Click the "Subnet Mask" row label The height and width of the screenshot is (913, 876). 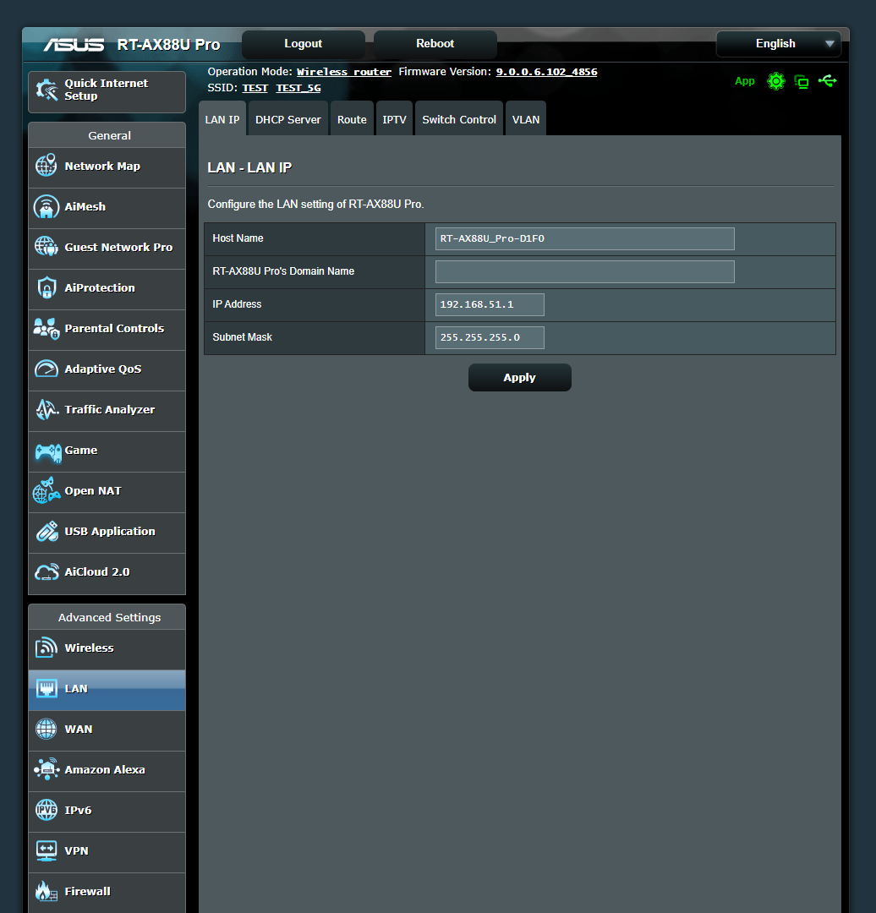tap(243, 337)
